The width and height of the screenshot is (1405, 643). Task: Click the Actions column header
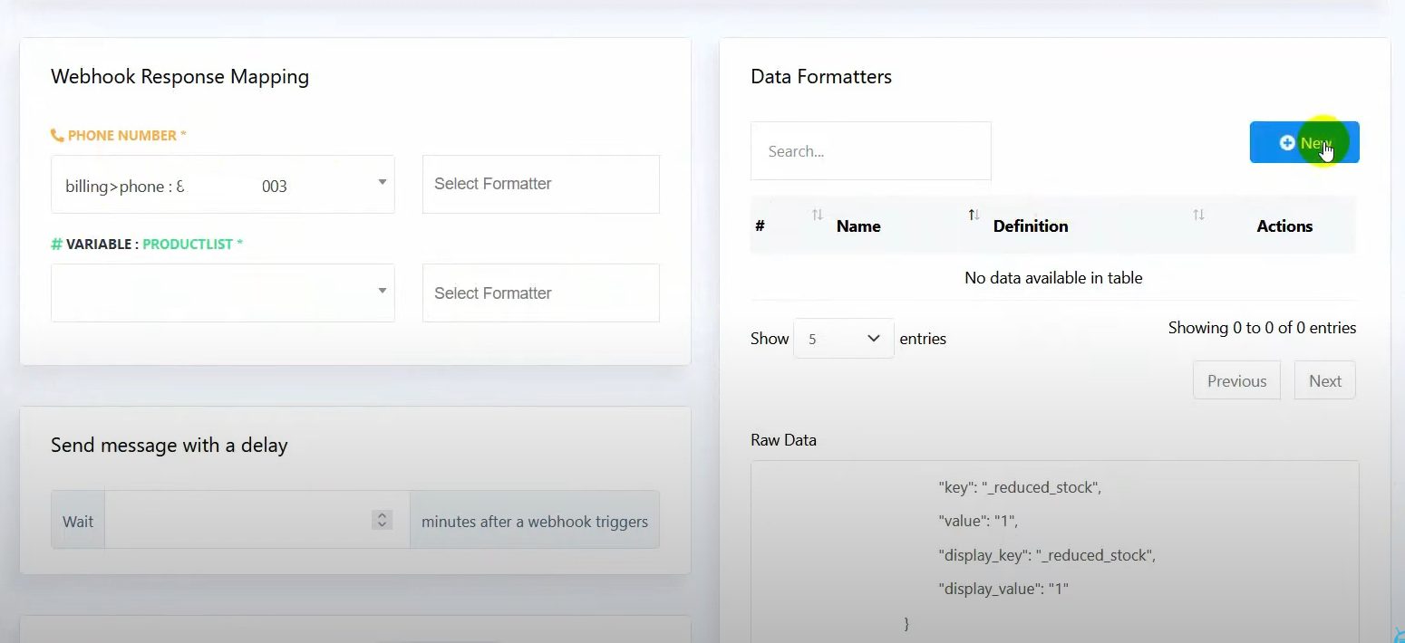(1284, 226)
